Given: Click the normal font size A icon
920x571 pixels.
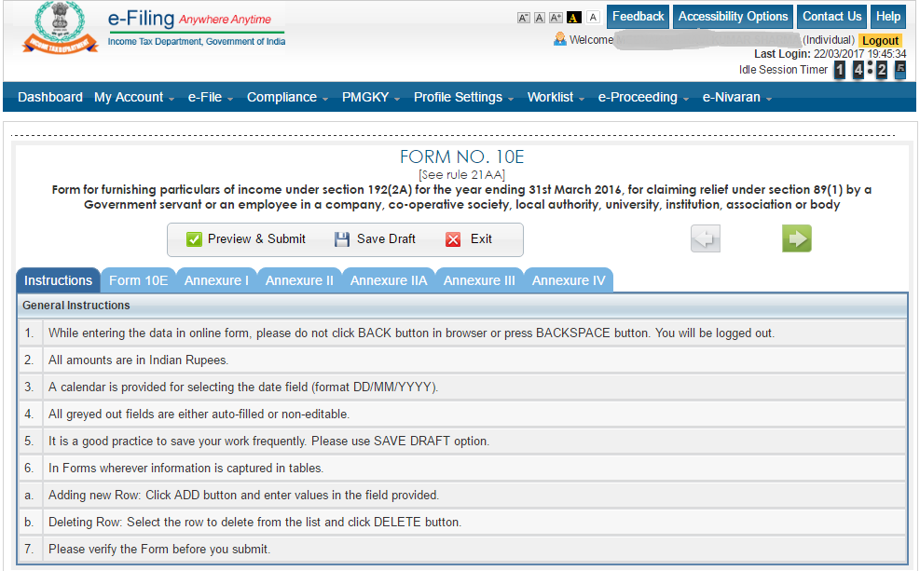Looking at the screenshot, I should 539,18.
